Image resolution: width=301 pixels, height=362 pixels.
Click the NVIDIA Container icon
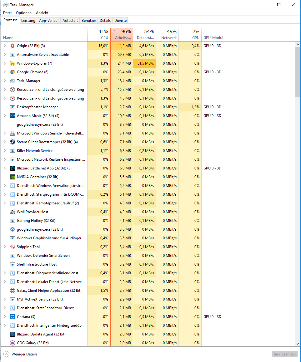(x=13, y=177)
